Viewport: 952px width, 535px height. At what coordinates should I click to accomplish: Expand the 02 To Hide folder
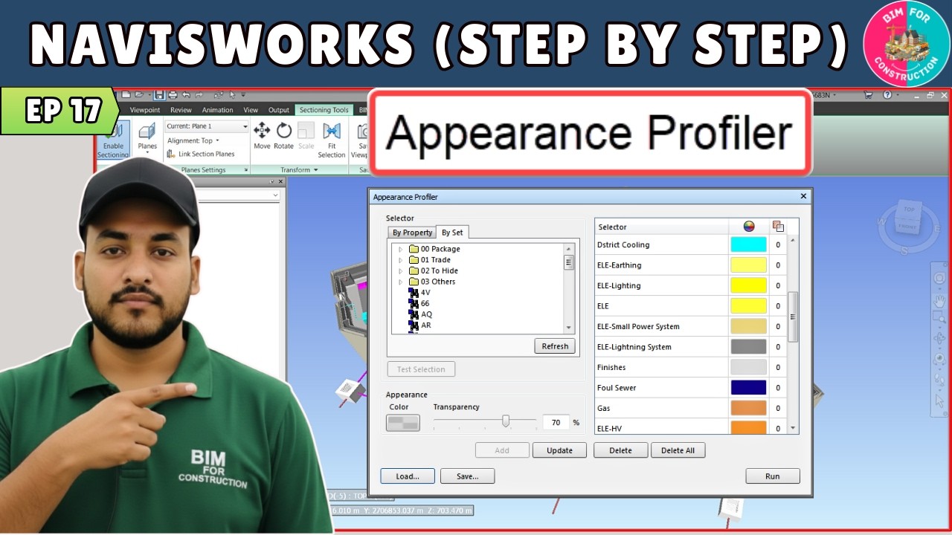point(400,270)
